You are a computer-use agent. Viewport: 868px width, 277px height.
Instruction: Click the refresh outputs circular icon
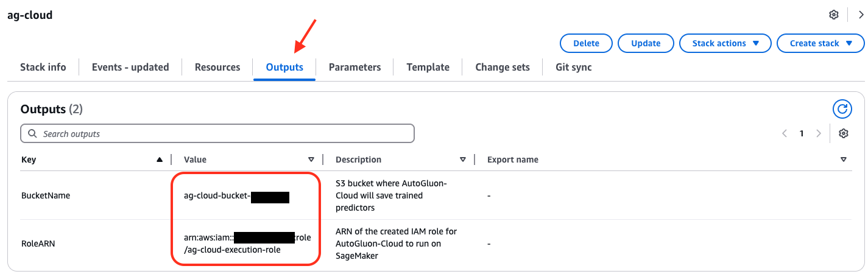coord(842,109)
